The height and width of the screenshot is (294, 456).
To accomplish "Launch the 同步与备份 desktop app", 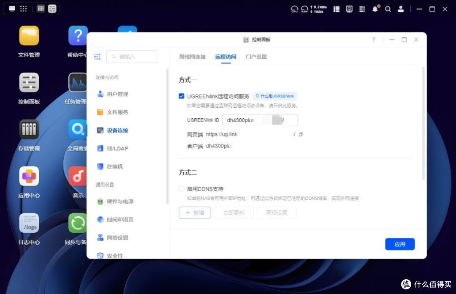I will point(78,223).
